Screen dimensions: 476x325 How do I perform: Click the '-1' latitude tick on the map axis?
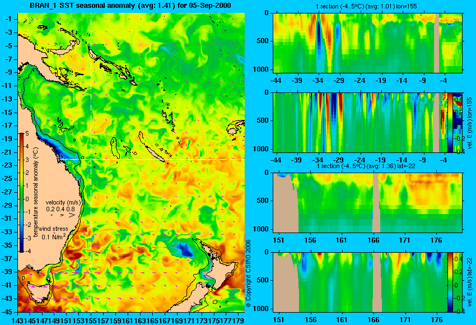click(x=9, y=19)
